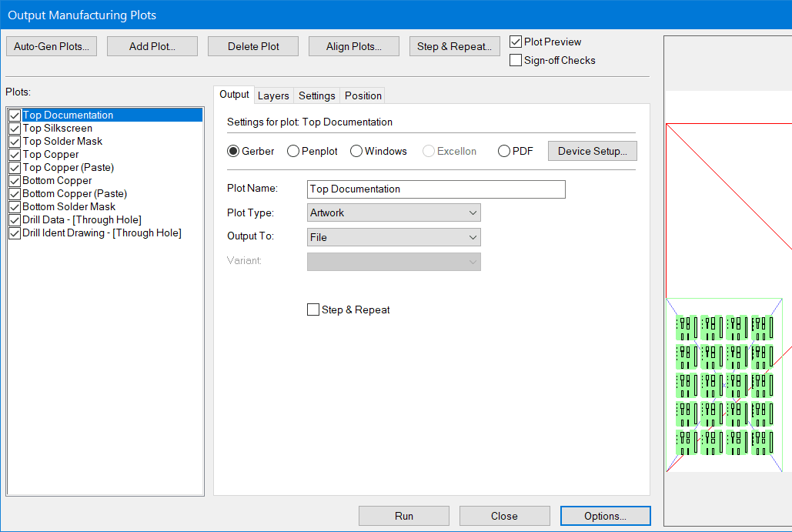Open the Position tab

coord(363,95)
